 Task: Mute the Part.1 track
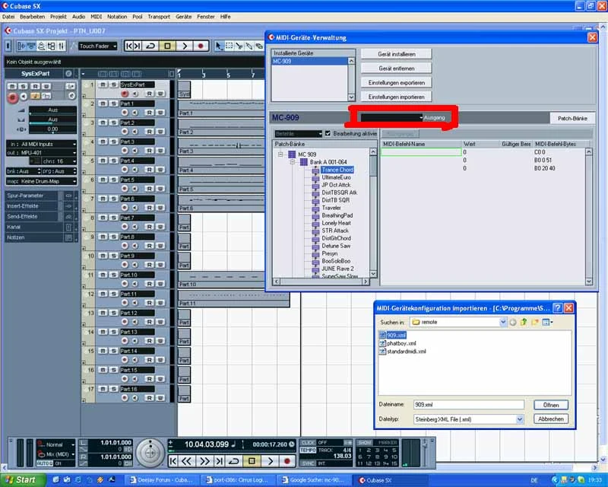point(103,103)
